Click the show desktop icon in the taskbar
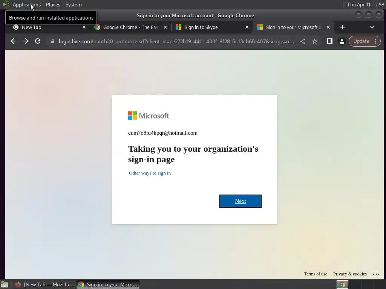This screenshot has height=289, width=386. click(x=5, y=284)
